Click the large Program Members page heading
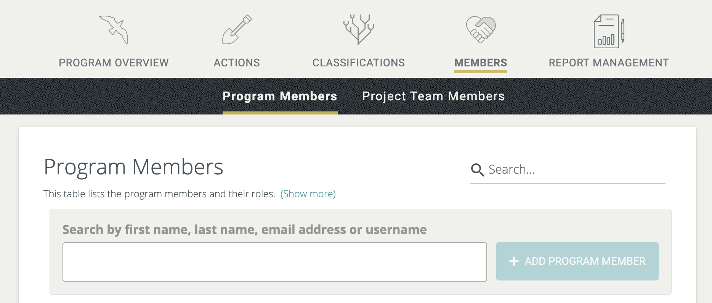The image size is (712, 303). pos(133,167)
